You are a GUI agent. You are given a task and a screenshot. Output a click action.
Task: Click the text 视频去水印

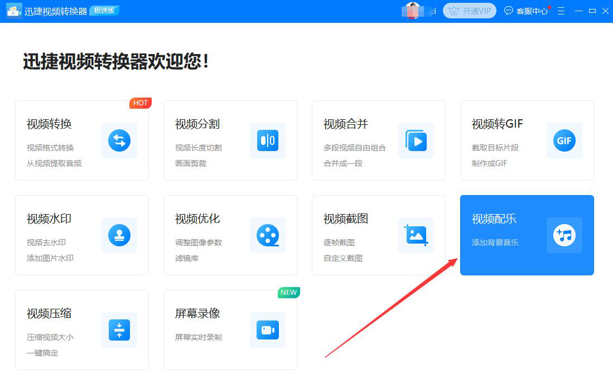(46, 242)
